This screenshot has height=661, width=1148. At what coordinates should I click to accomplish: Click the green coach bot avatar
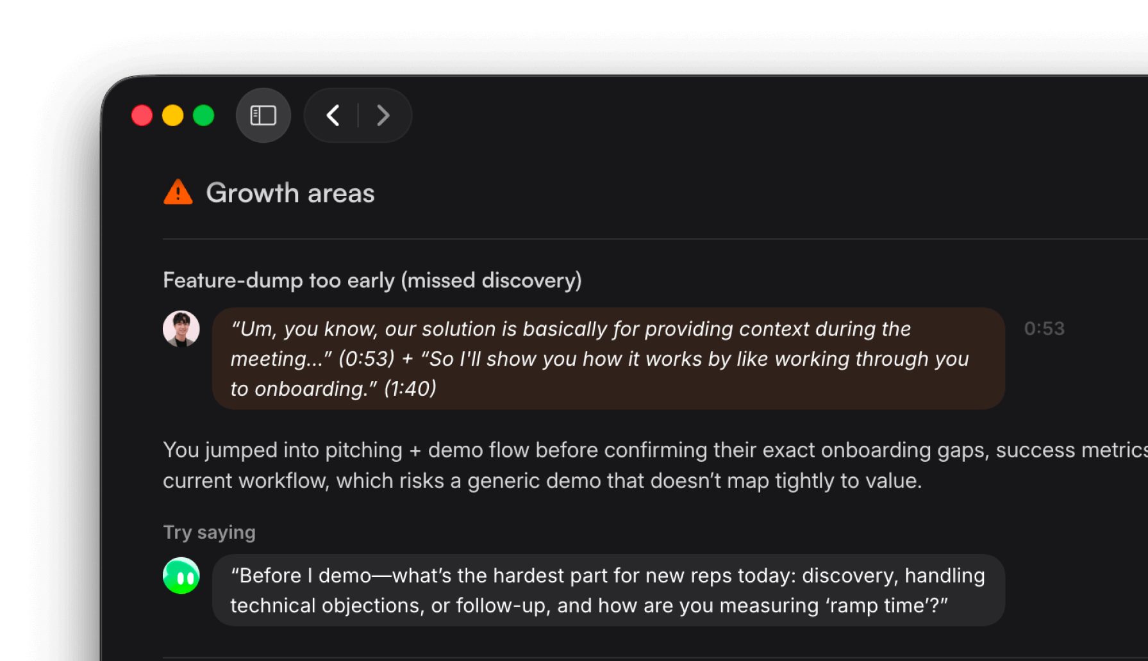(x=181, y=576)
